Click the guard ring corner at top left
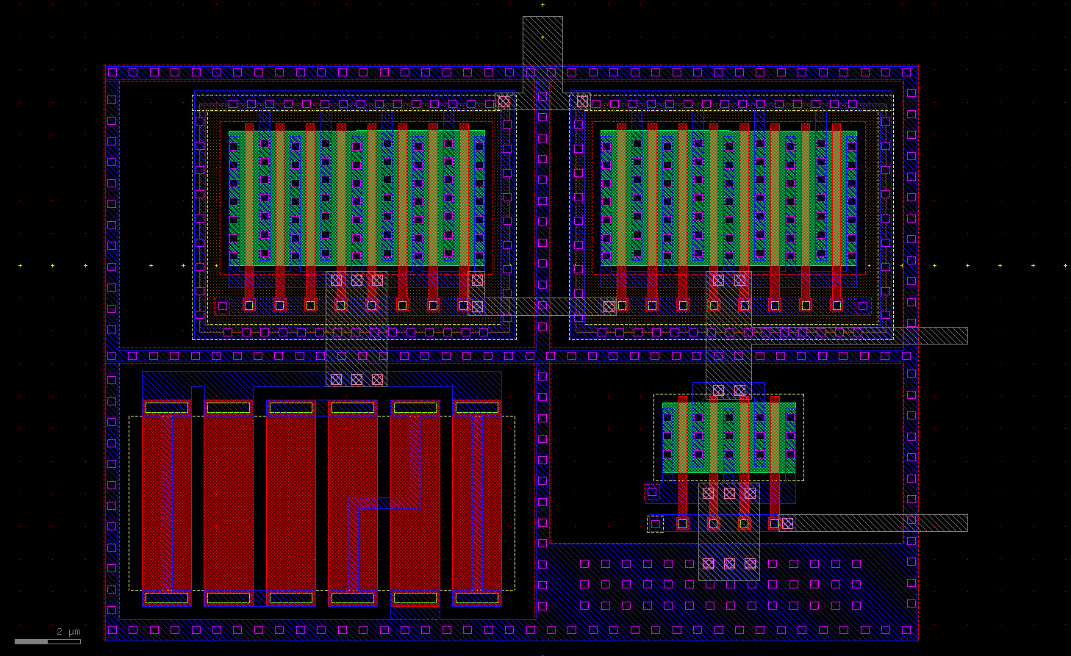The image size is (1071, 656). coord(112,72)
